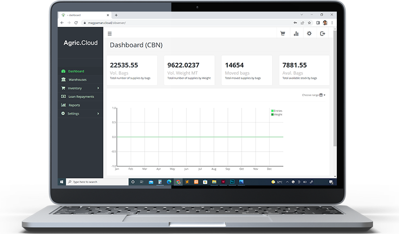Open the Photoshop icon in the taskbar
This screenshot has height=234, width=399.
[232, 182]
